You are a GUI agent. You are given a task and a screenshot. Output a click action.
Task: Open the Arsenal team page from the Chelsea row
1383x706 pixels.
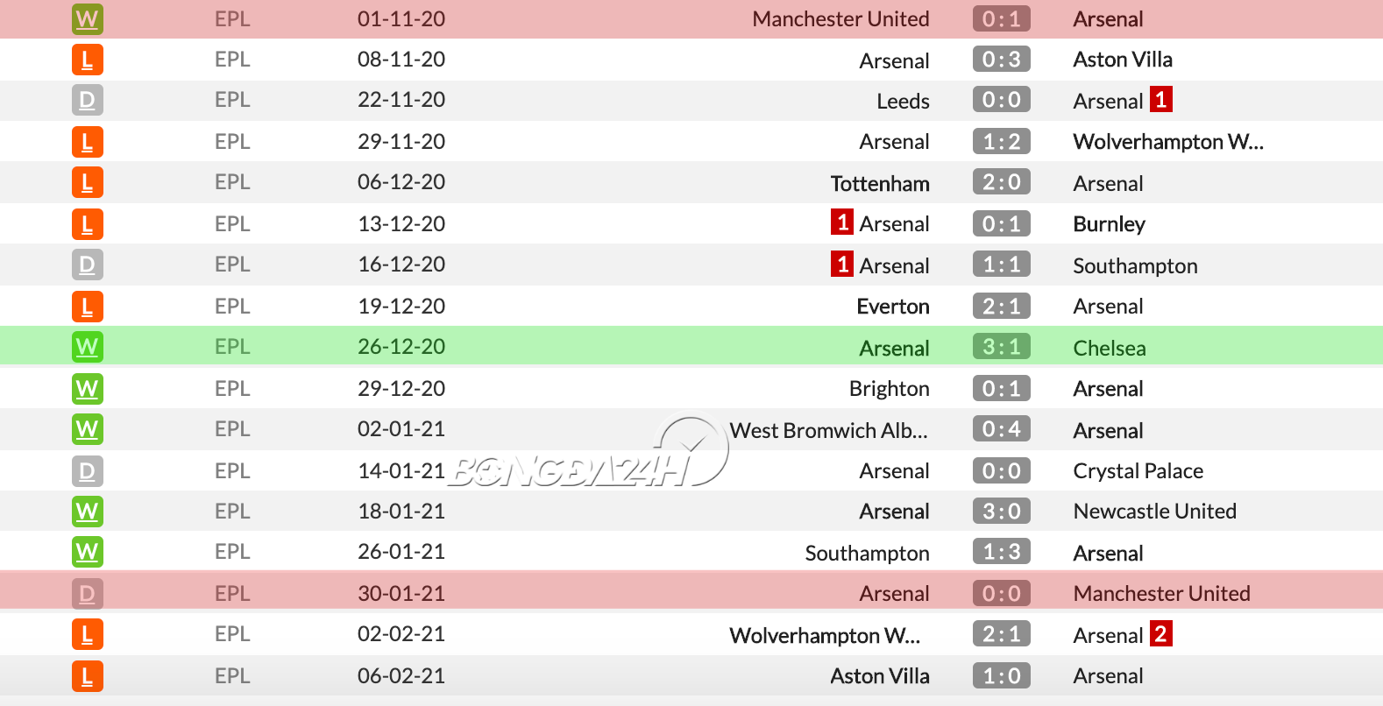click(x=894, y=348)
